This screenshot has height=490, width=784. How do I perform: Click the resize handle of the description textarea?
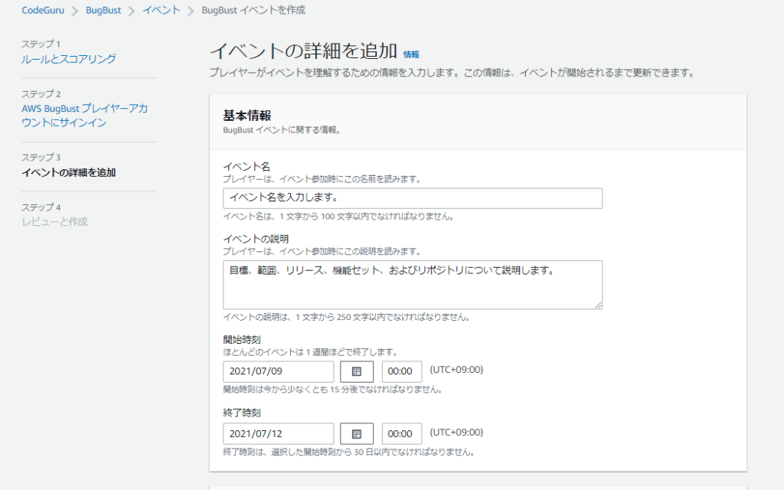[598, 305]
